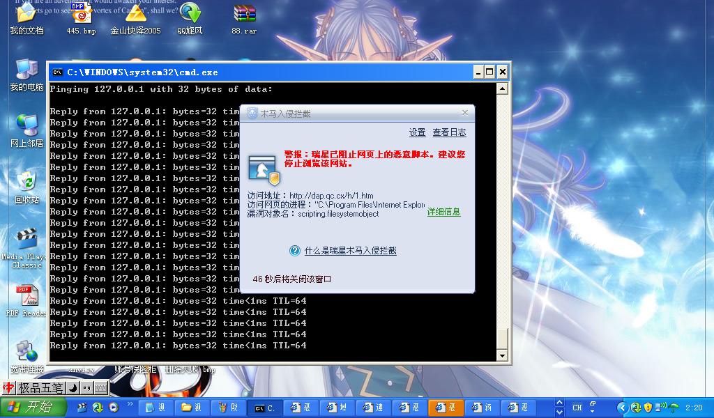Open the 我的文档 desktop folder icon
714x418 pixels.
(x=26, y=19)
